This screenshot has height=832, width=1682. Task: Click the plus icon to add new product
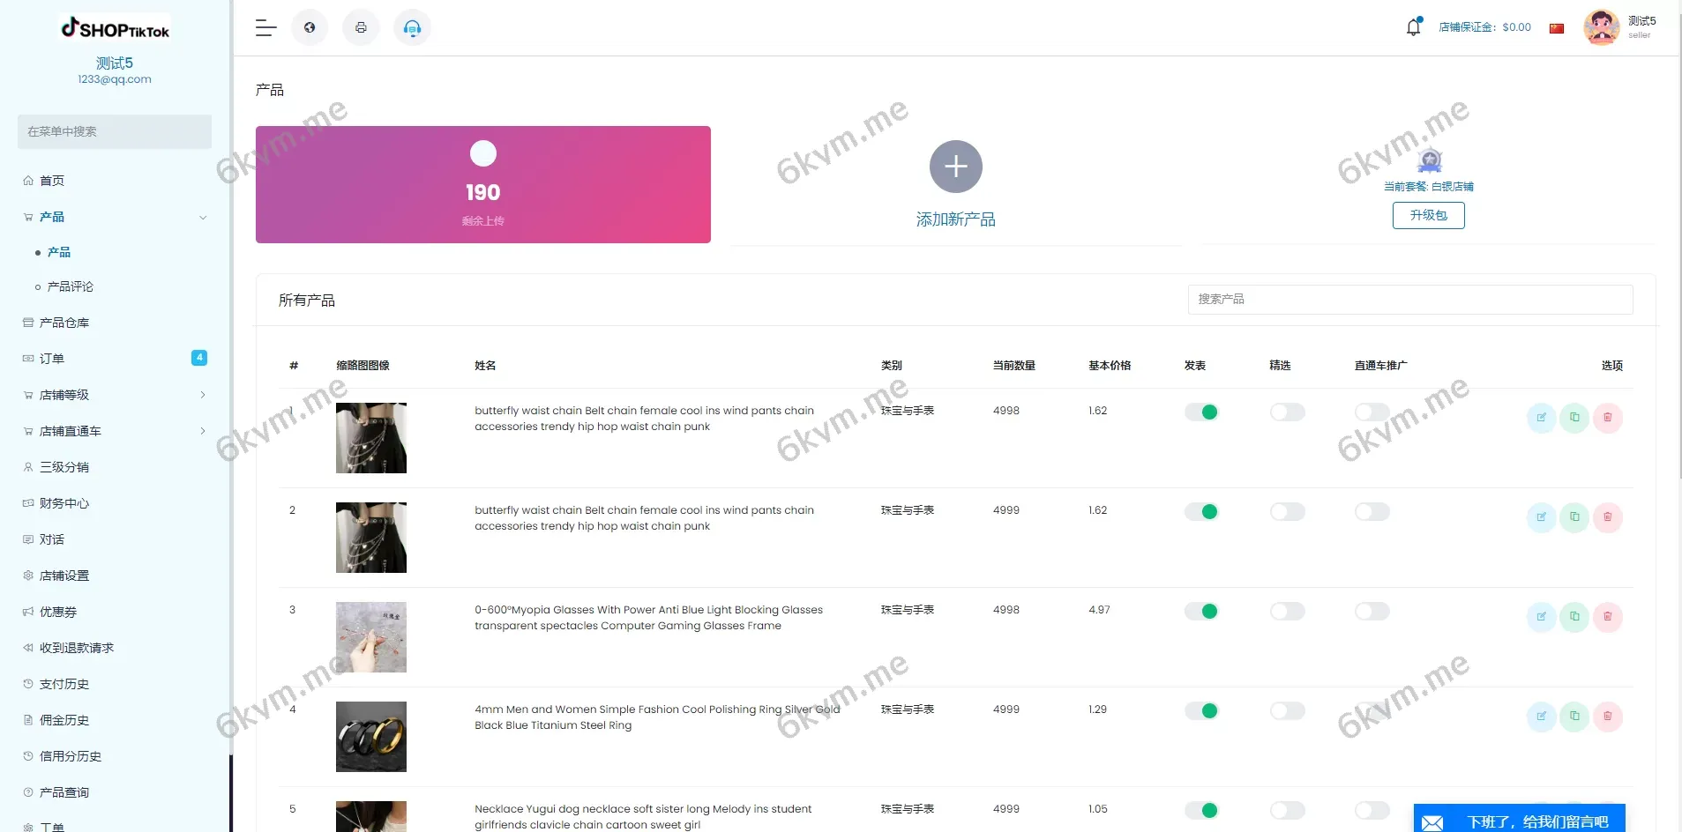[x=955, y=167]
